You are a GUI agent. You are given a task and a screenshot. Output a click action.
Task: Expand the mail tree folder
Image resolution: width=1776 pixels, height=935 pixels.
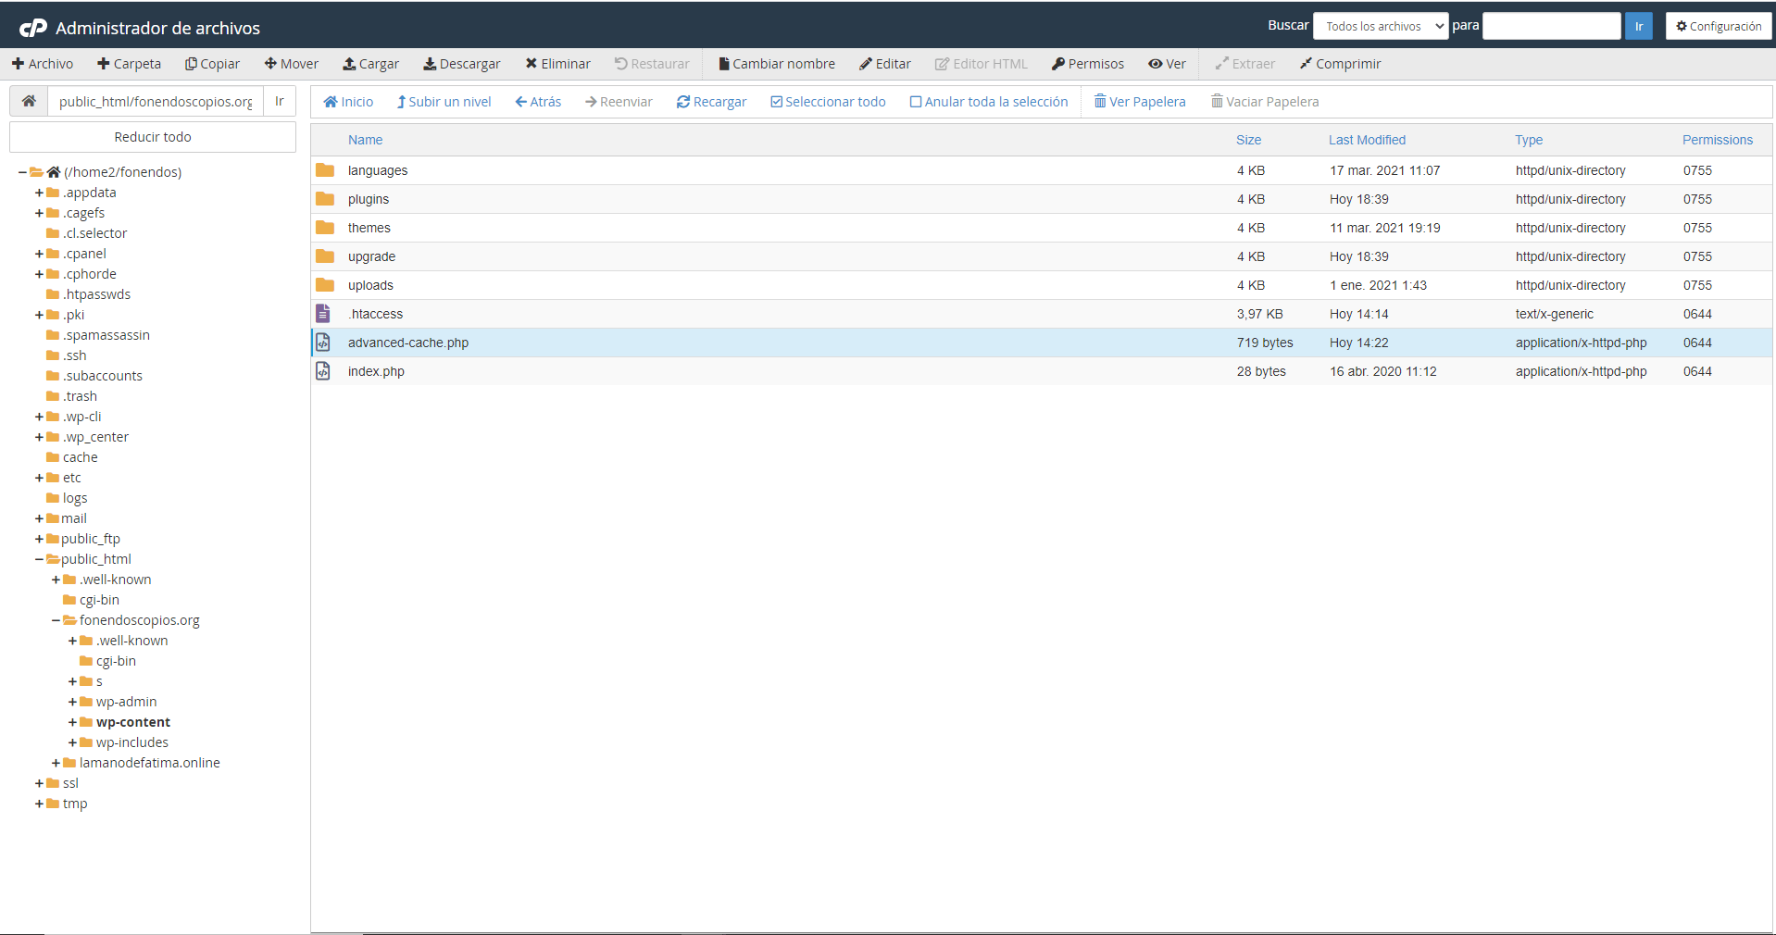click(x=39, y=518)
